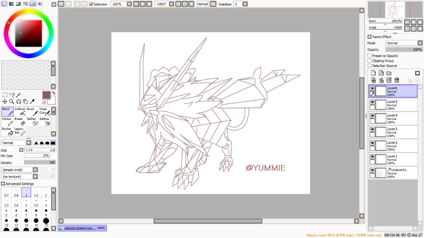This screenshot has height=238, width=424.
Task: Create a new normal layer
Action: click(373, 73)
